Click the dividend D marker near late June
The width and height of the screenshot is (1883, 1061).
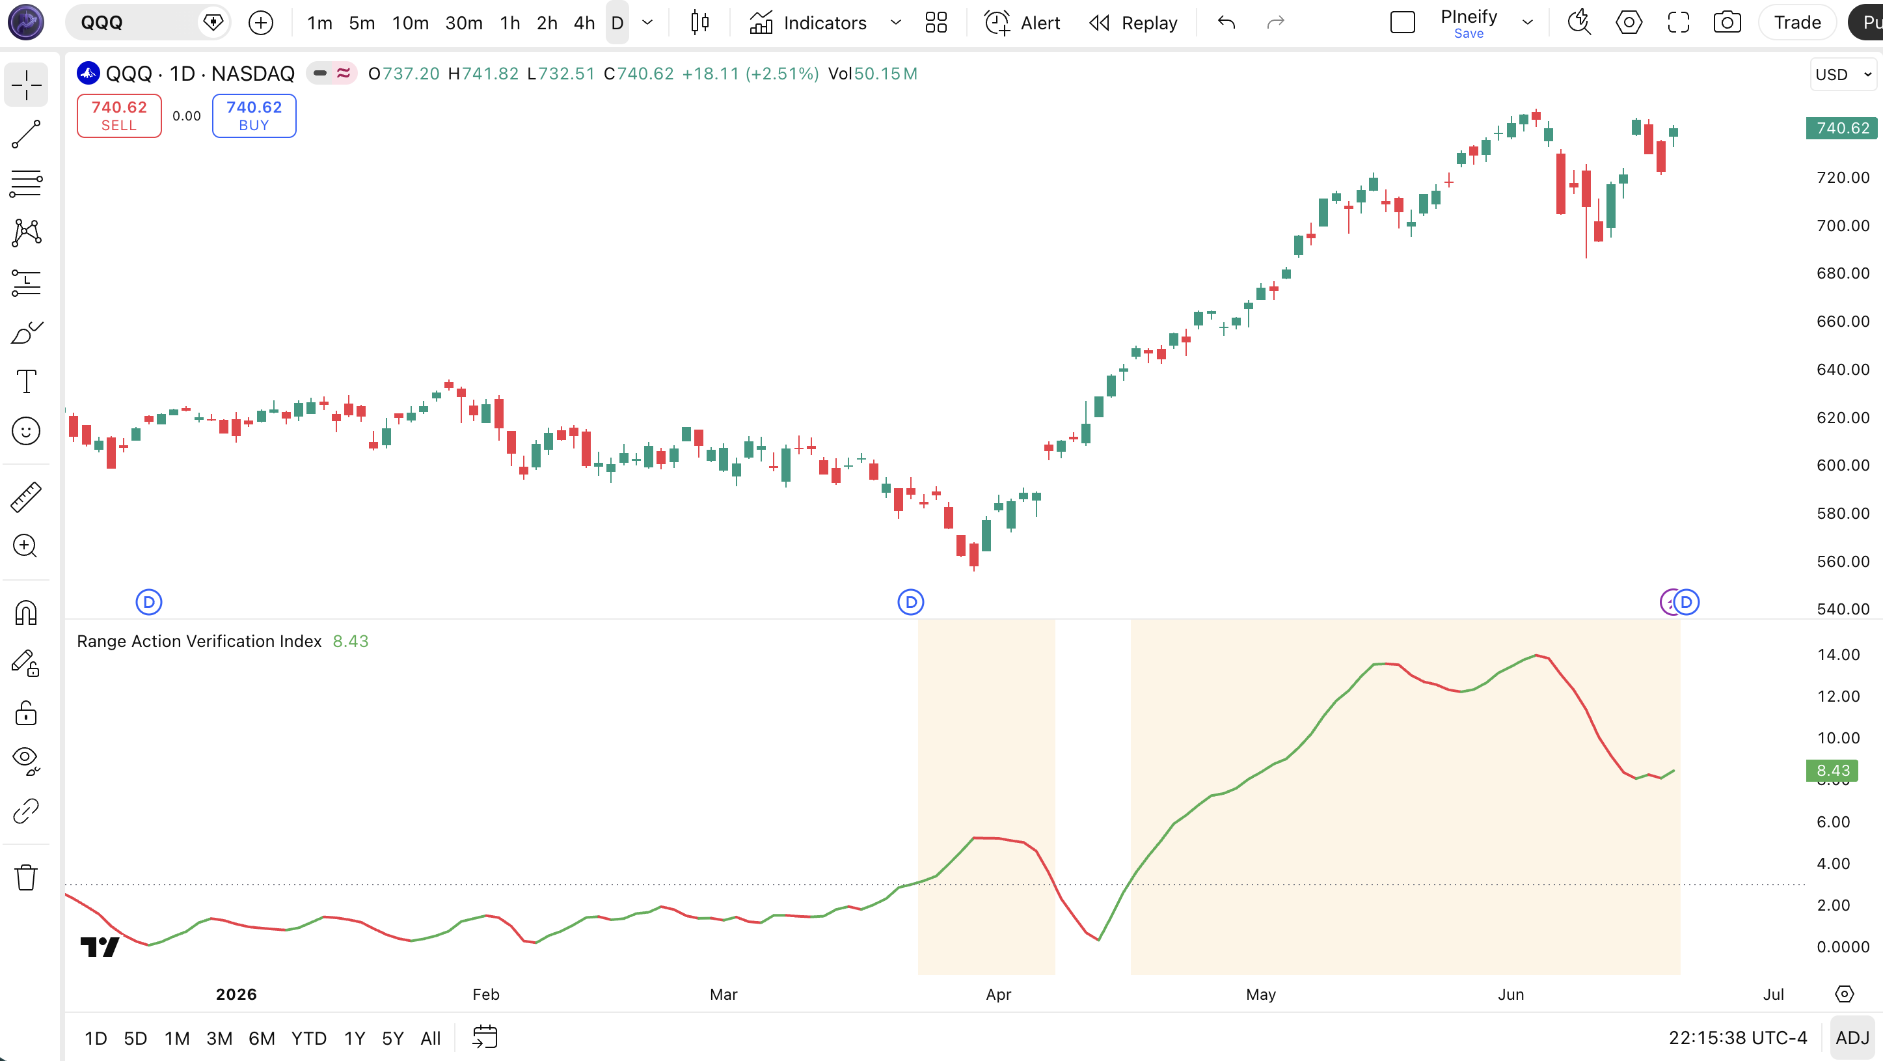pyautogui.click(x=1687, y=603)
